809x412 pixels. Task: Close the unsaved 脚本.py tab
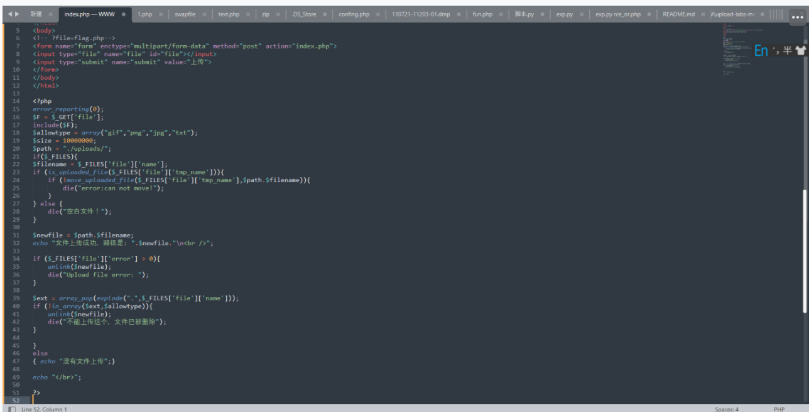[x=542, y=14]
